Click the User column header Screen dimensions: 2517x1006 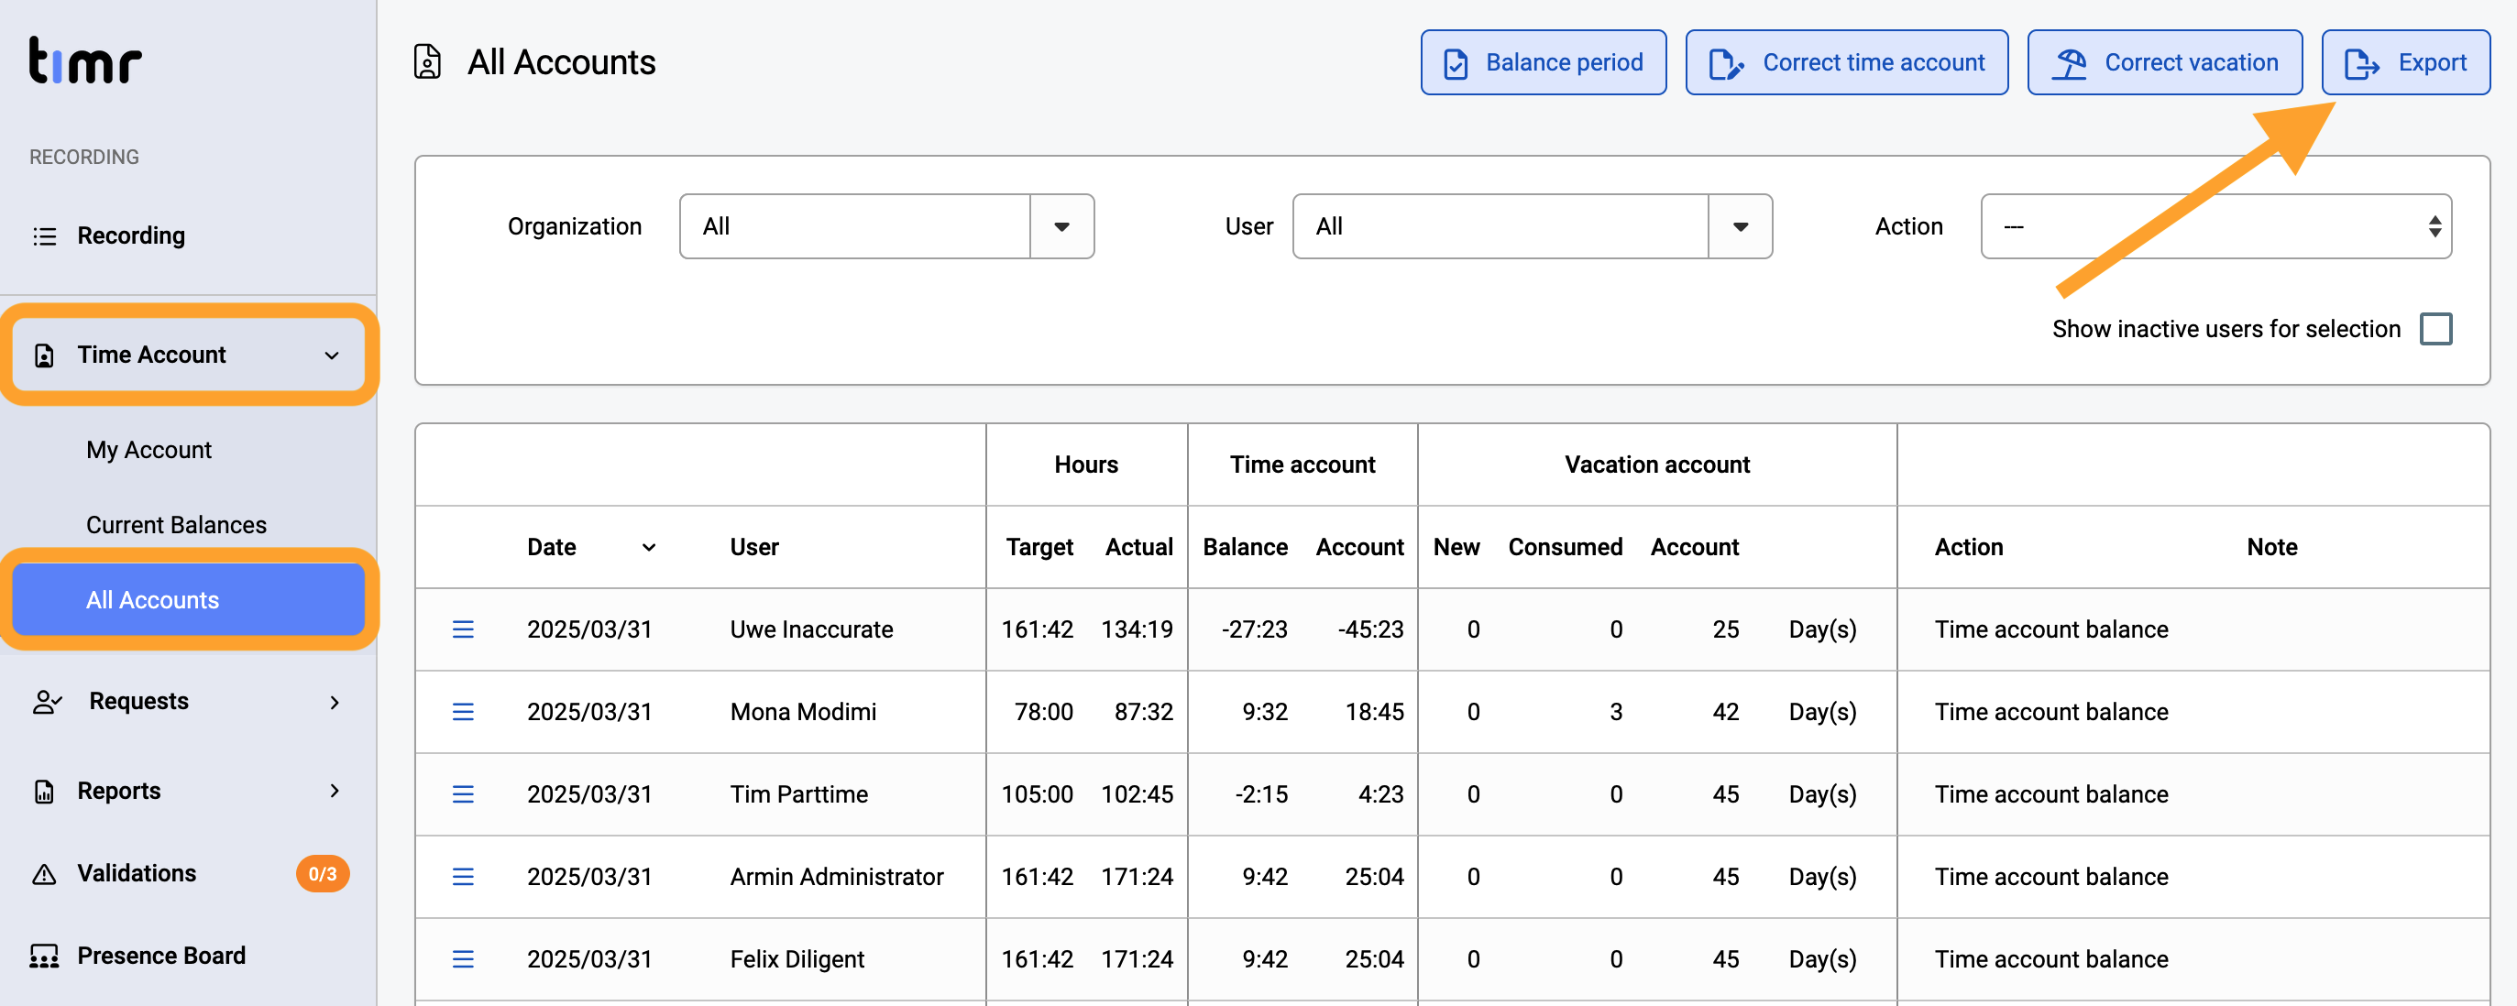[754, 548]
